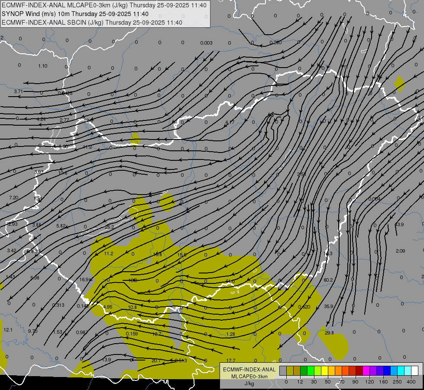Select the pure yellow legend swatch

(x=324, y=371)
